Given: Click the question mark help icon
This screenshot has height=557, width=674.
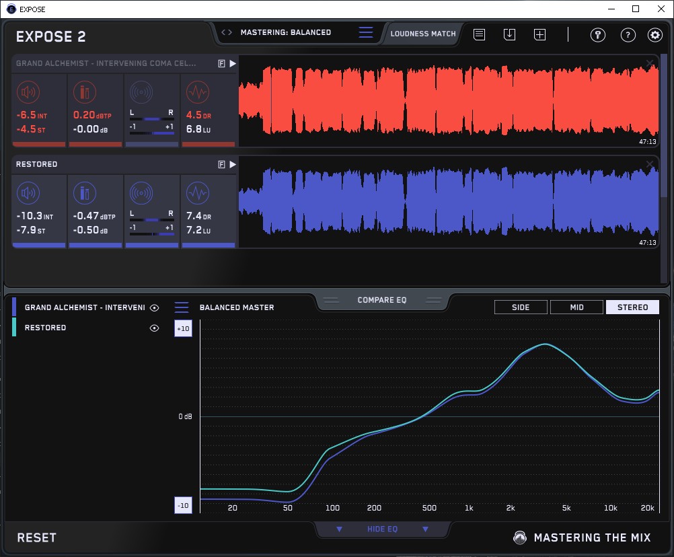Looking at the screenshot, I should (628, 35).
